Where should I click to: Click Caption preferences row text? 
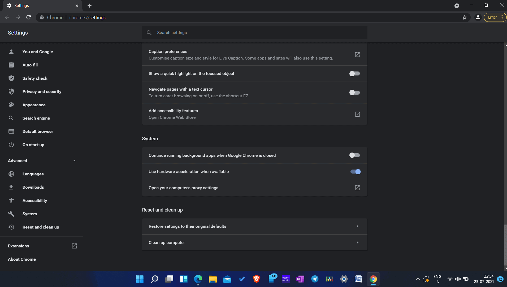tap(168, 52)
